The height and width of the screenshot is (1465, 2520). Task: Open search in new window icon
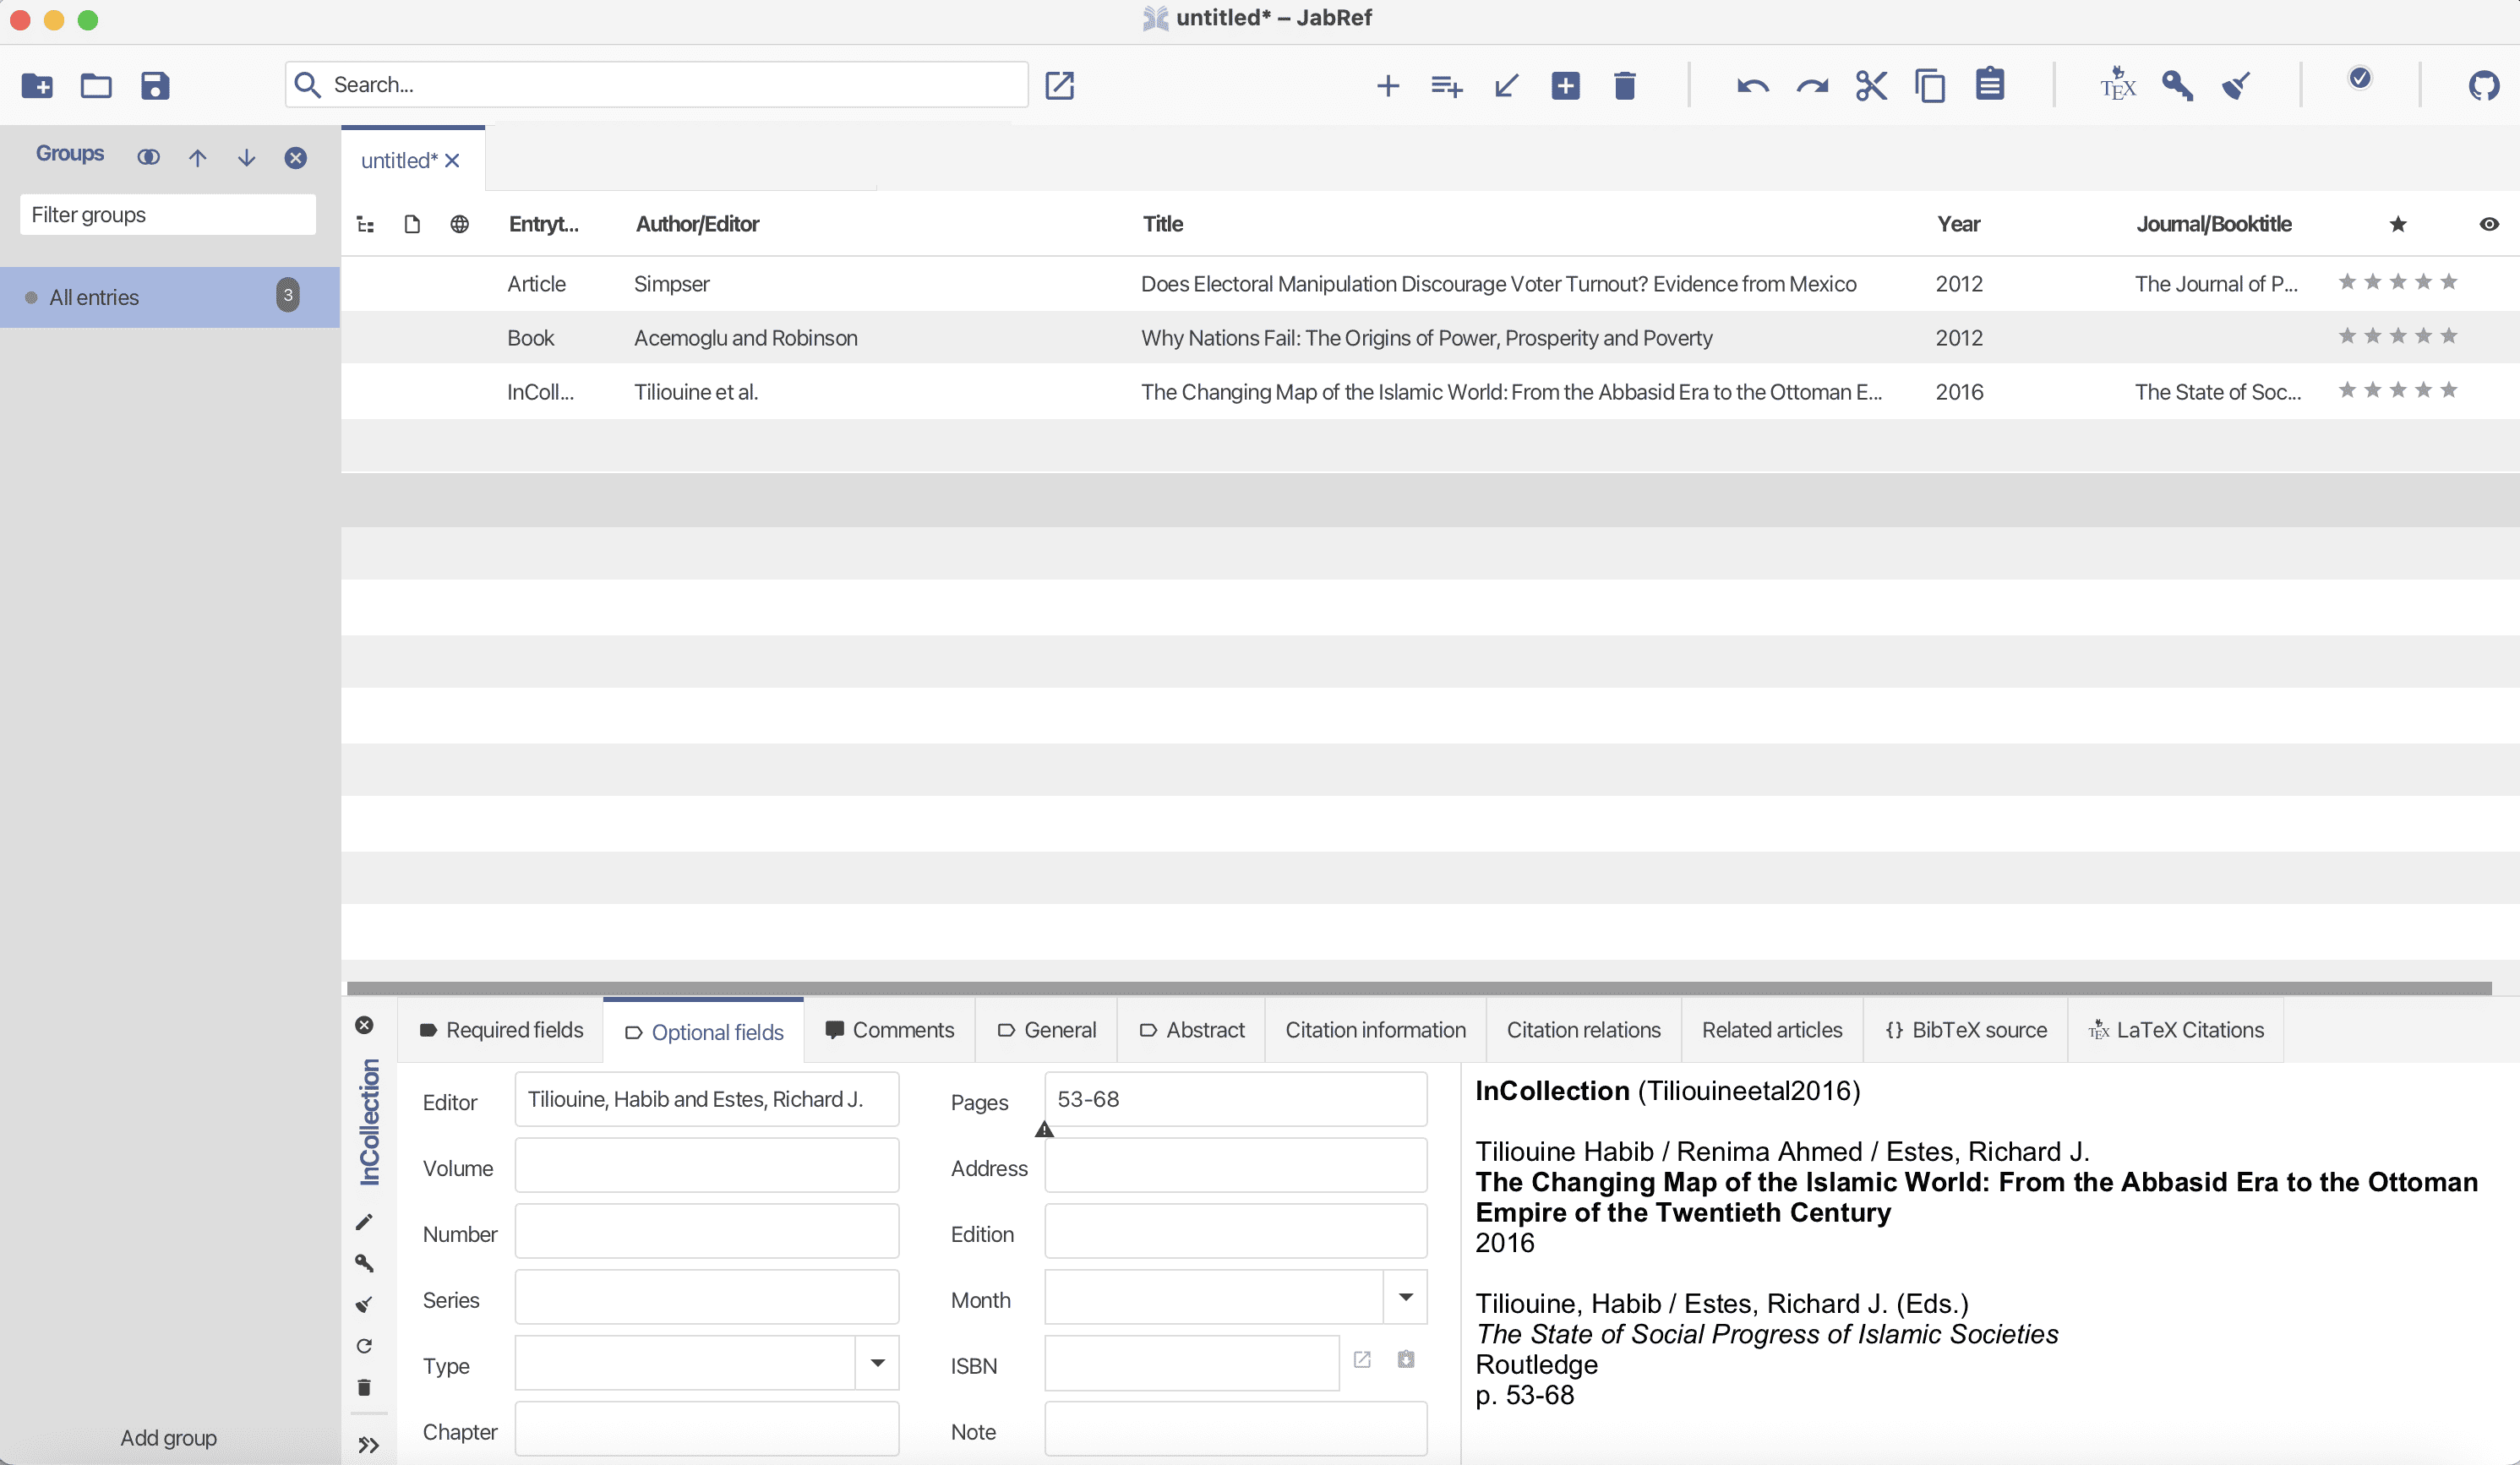[x=1059, y=86]
